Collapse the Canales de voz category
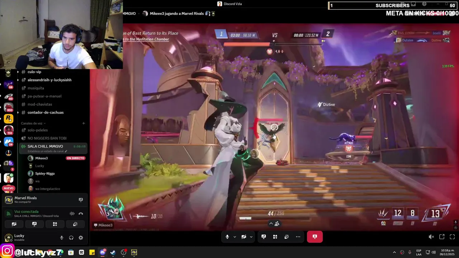Viewport: 459px width, 258px height. point(33,123)
